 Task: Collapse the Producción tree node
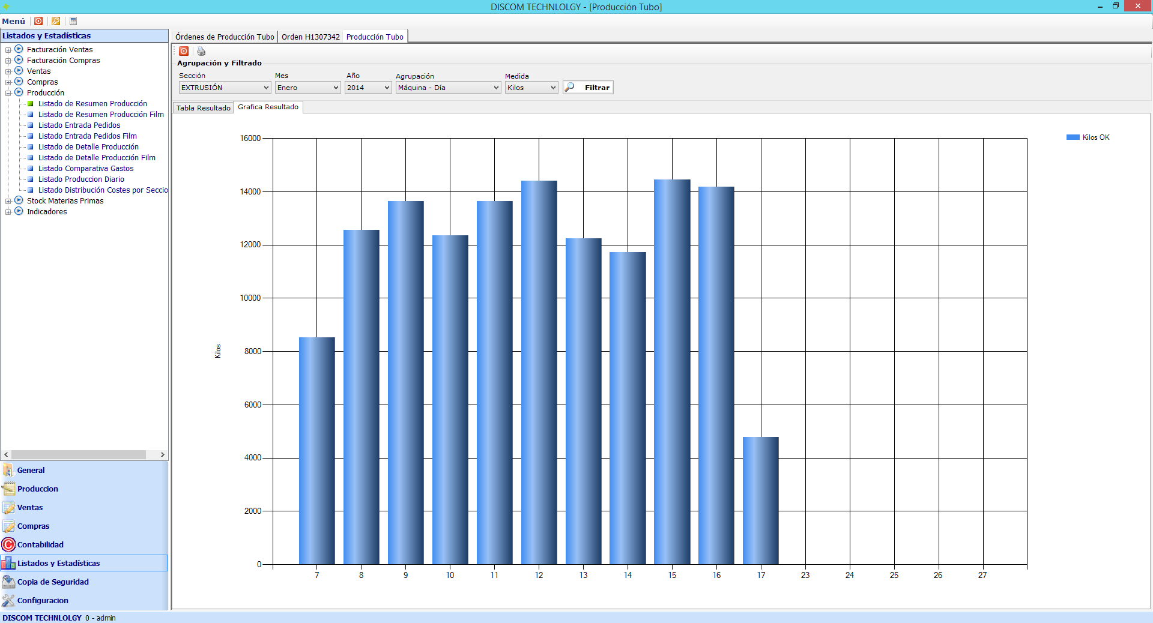click(x=8, y=93)
